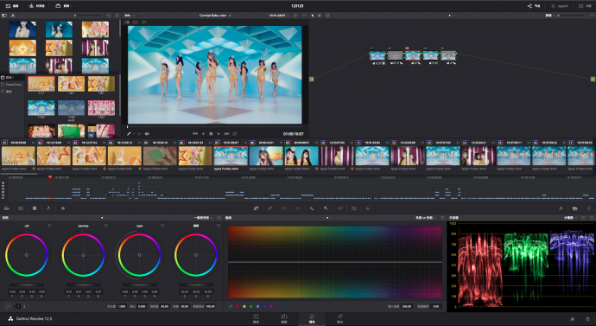Image resolution: width=596 pixels, height=326 pixels.
Task: Open the Qualifier eyedropper palette
Action: click(269, 208)
